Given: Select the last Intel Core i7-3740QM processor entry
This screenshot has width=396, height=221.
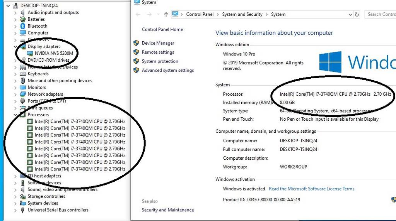Looking at the screenshot, I should [x=80, y=169].
